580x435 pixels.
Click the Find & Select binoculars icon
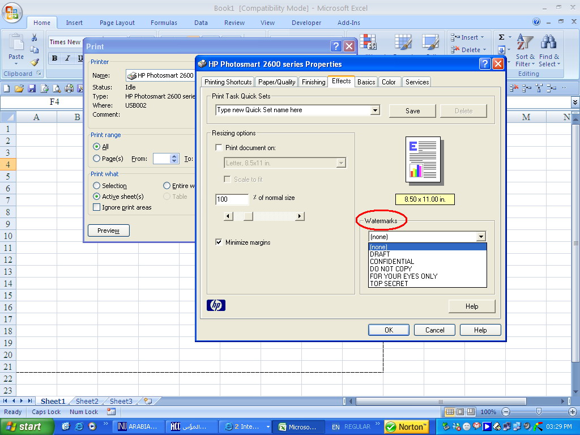pos(548,42)
